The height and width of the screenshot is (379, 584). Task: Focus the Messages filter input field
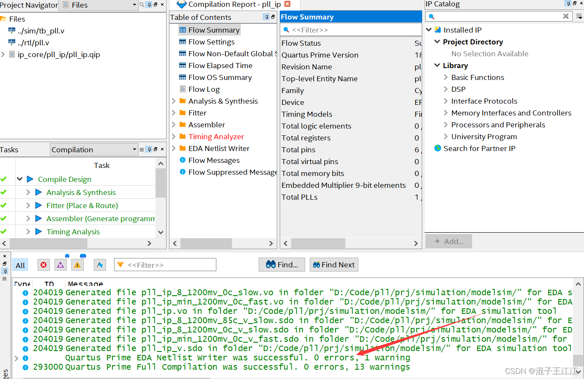(165, 265)
